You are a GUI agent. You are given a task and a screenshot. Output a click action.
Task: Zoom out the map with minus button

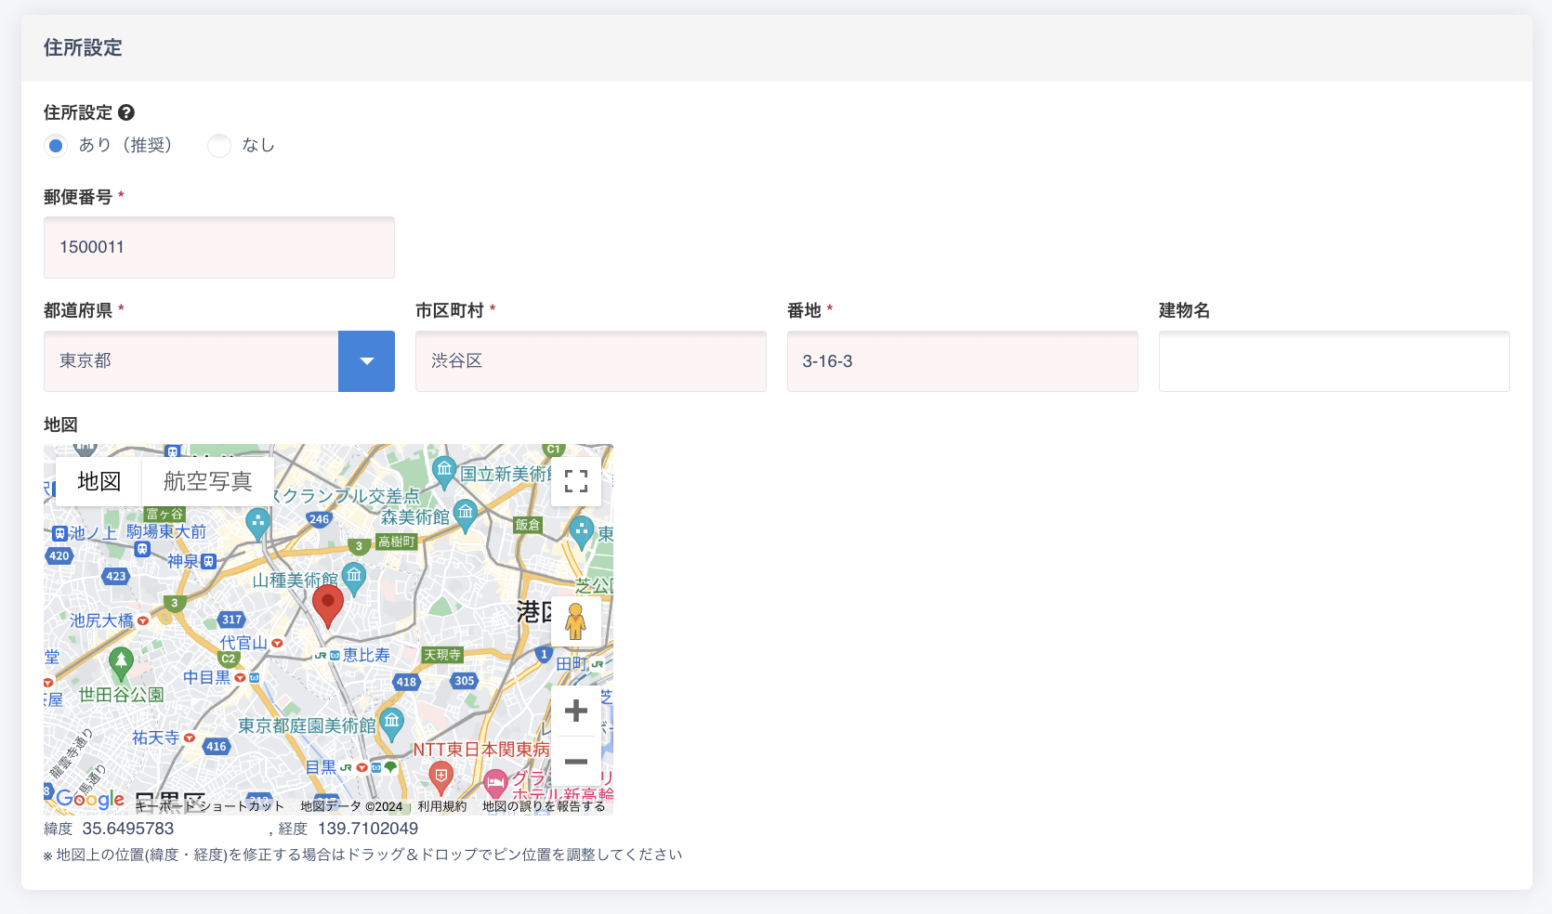(575, 762)
